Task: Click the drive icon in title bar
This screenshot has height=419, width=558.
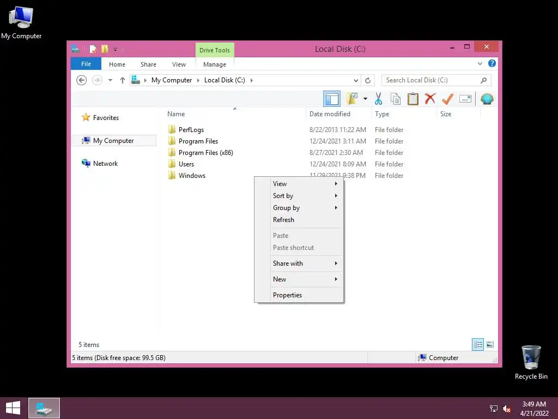Action: 75,49
